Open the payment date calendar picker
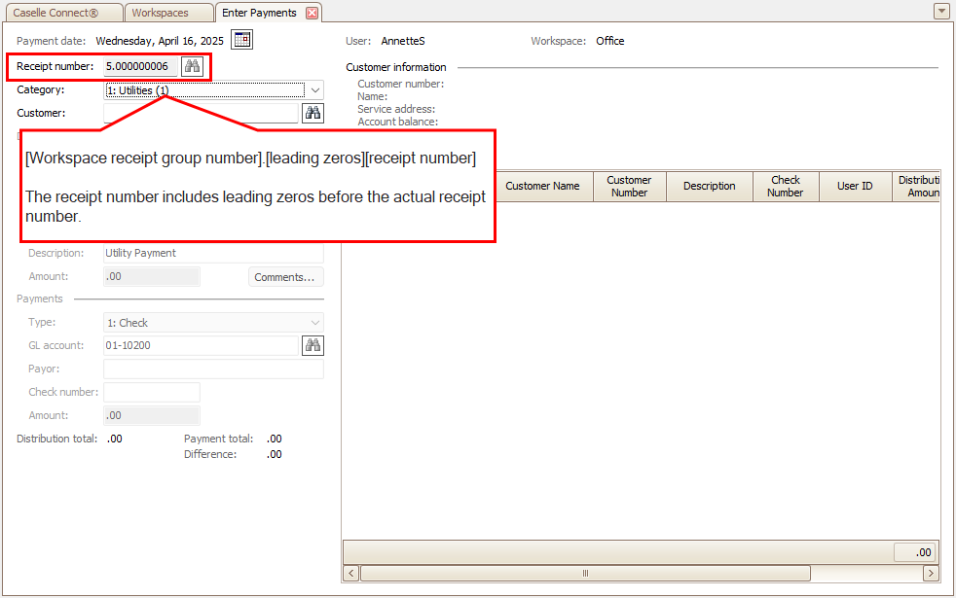The height and width of the screenshot is (598, 956). tap(242, 40)
